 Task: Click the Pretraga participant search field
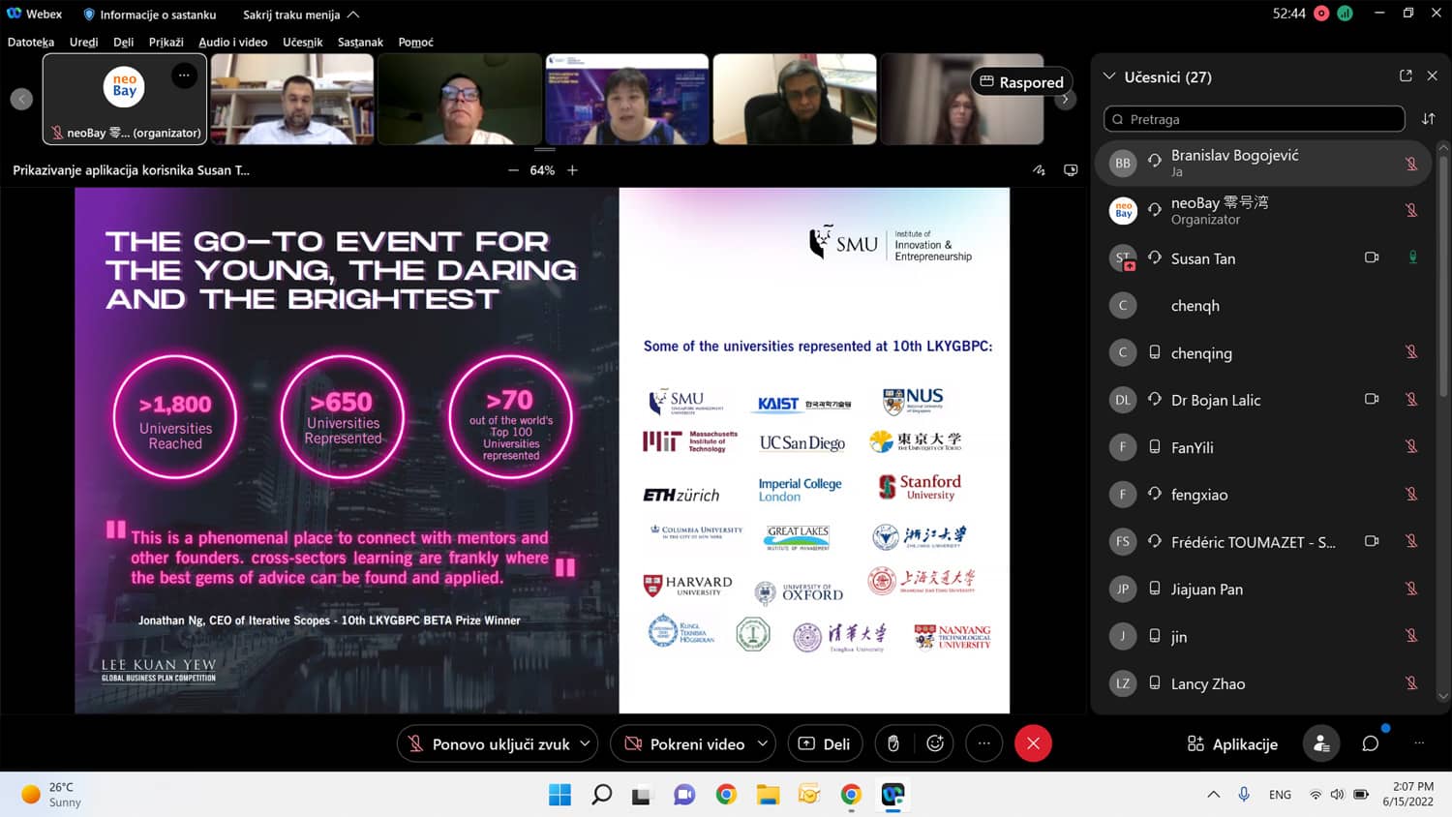point(1254,119)
